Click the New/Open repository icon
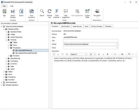This screenshot has width=139, height=110. (x=97, y=11)
